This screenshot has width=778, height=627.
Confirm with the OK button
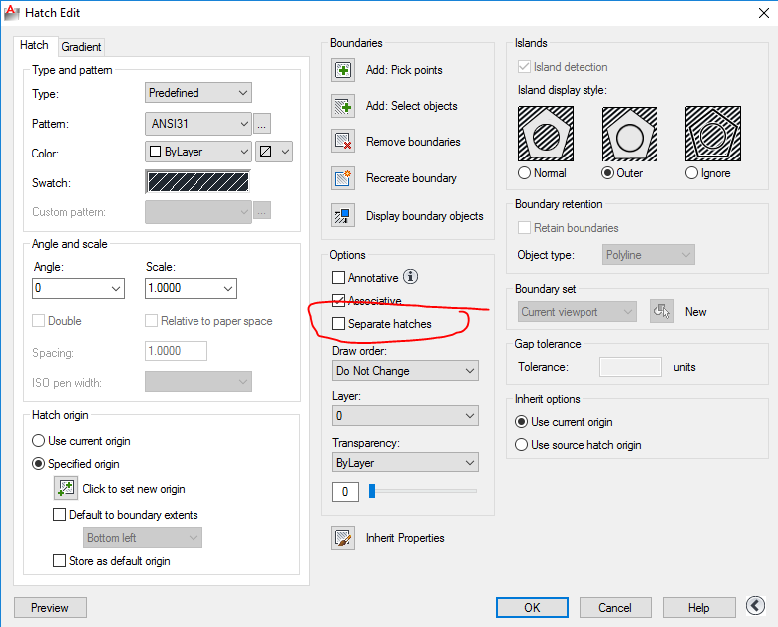tap(532, 608)
